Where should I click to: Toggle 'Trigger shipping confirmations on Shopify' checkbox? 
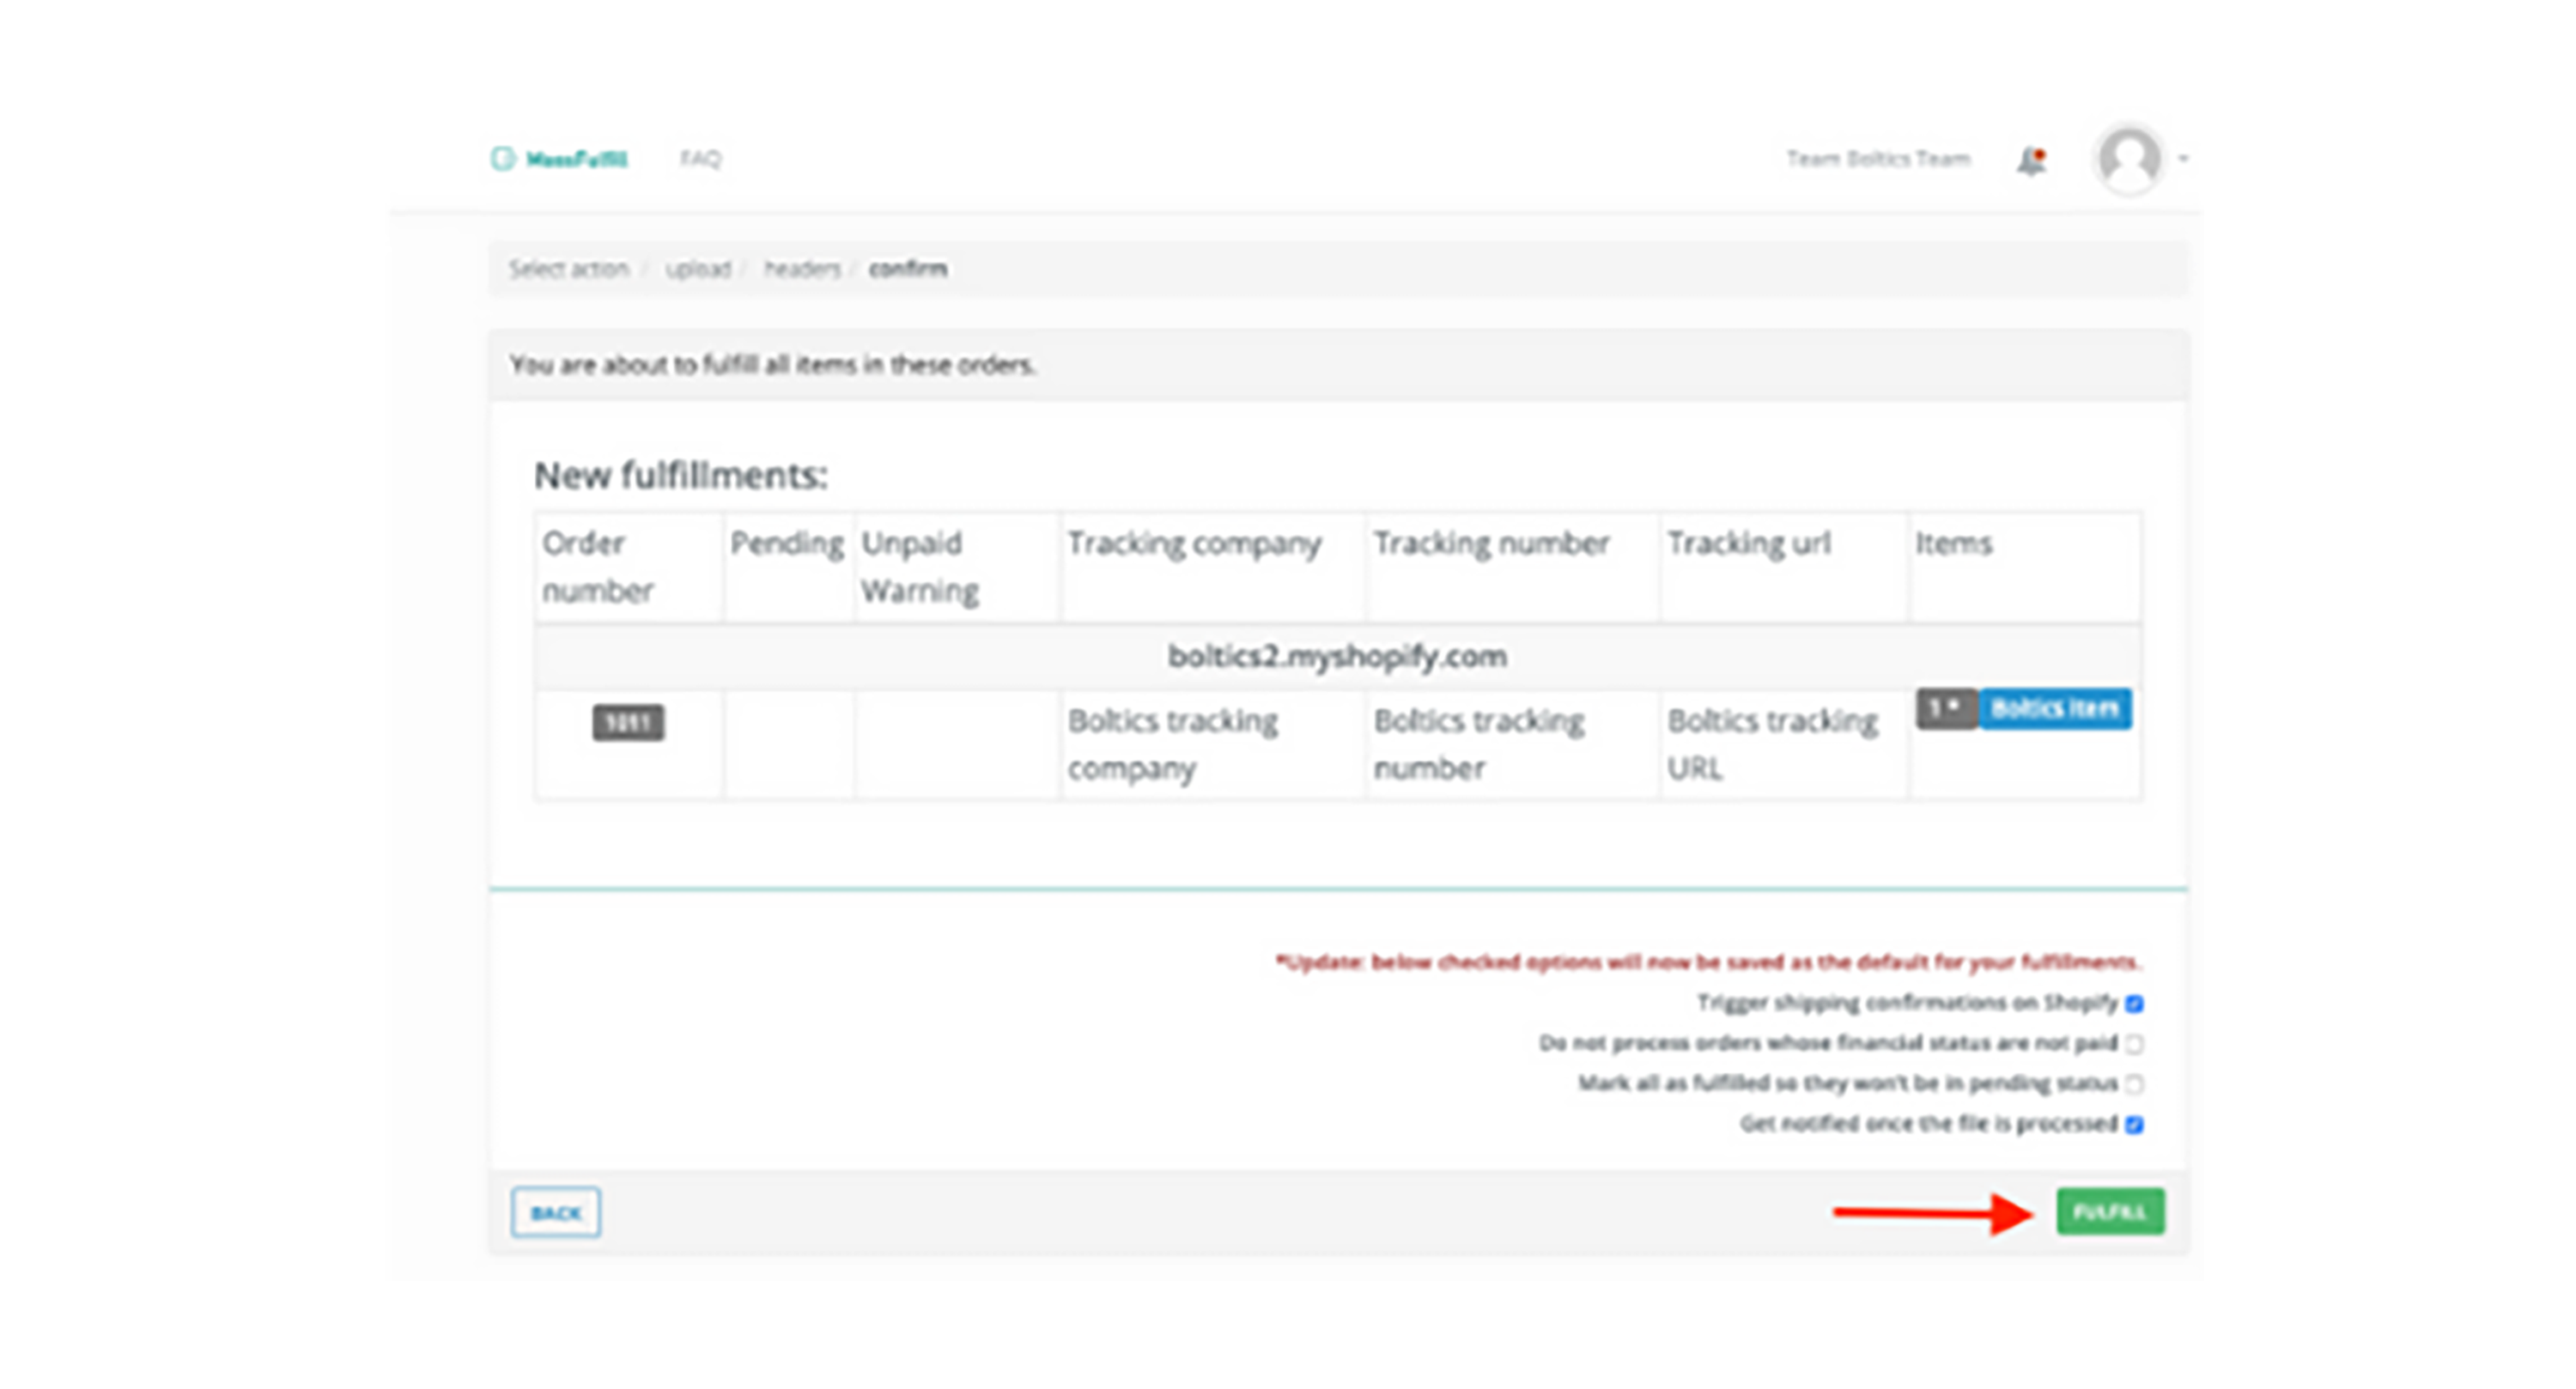(2134, 1004)
